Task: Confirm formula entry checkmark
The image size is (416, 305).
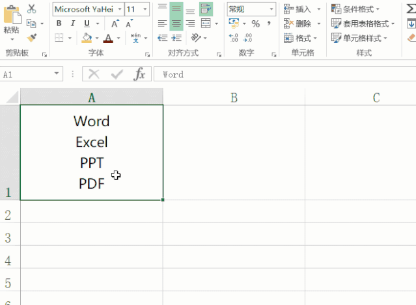Action: (x=117, y=74)
